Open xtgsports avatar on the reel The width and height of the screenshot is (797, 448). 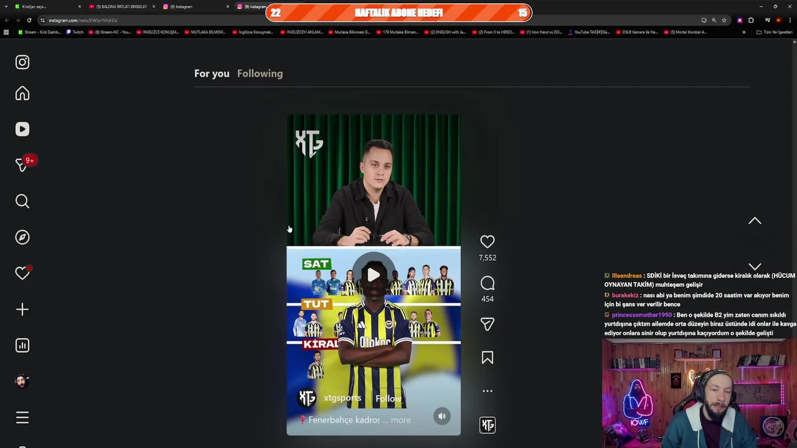pyautogui.click(x=307, y=398)
